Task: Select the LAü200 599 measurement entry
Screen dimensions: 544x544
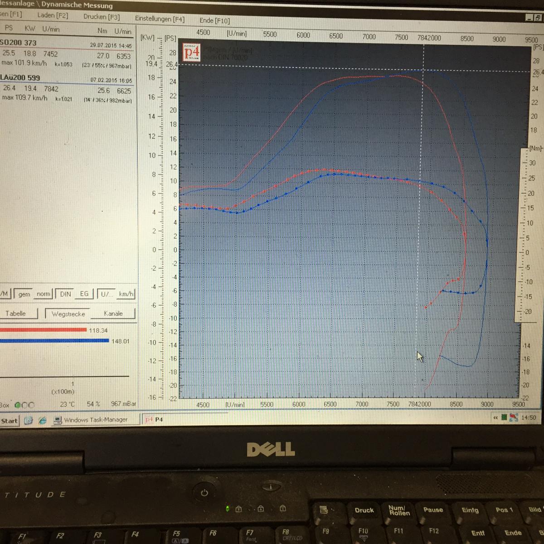Action: click(20, 78)
